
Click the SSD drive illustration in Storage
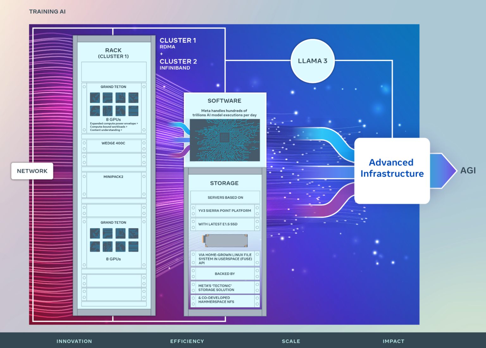coord(225,241)
